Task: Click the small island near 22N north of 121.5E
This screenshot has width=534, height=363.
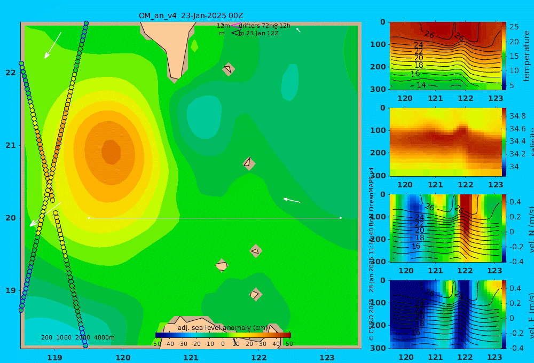Action: coord(229,69)
